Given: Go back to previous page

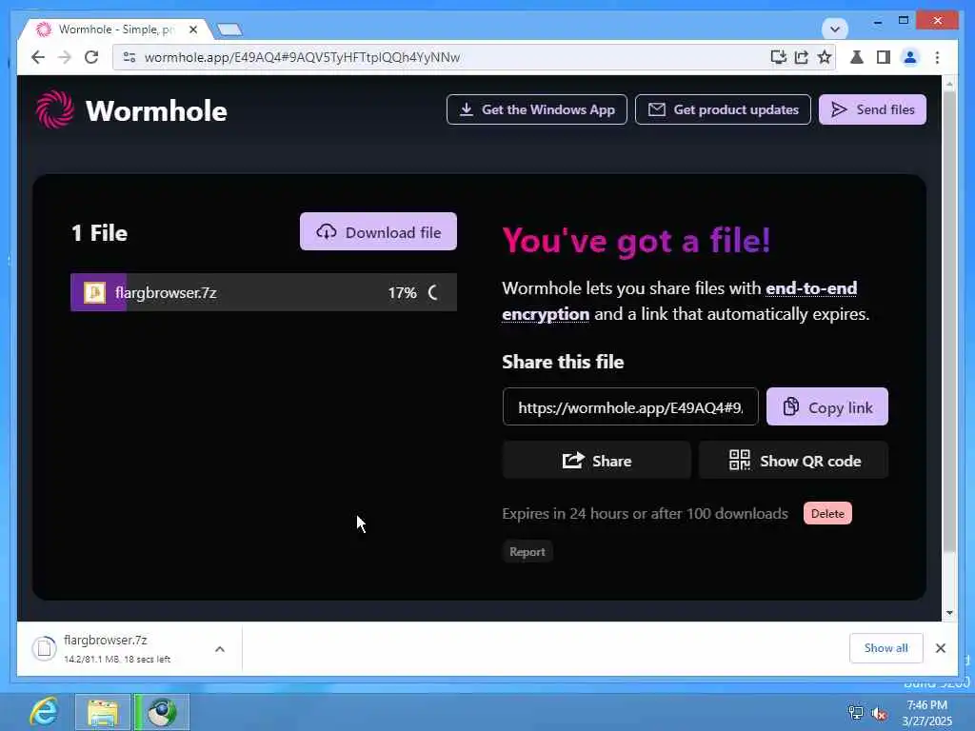Looking at the screenshot, I should [x=38, y=57].
